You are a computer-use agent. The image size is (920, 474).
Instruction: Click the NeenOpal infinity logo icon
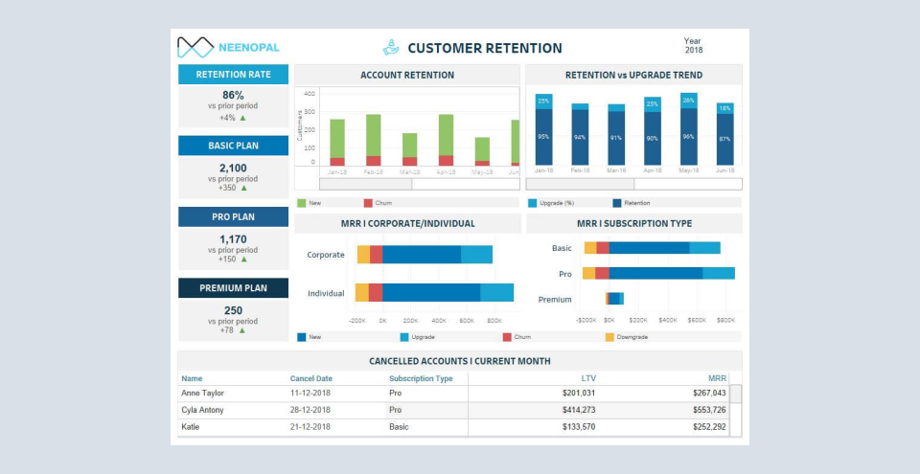pos(195,48)
